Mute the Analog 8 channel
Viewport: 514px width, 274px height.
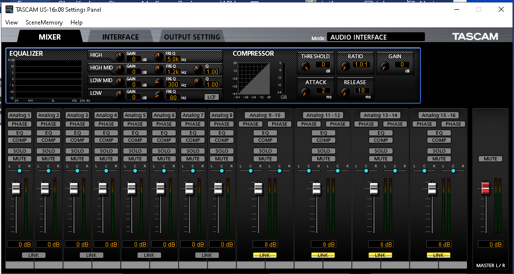click(x=222, y=159)
